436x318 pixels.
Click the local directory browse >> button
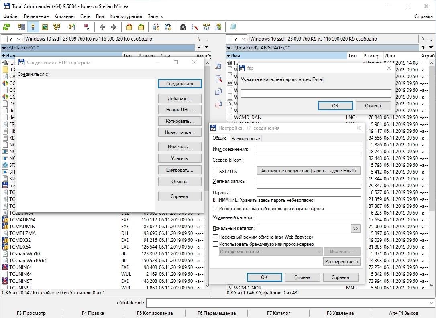click(356, 229)
